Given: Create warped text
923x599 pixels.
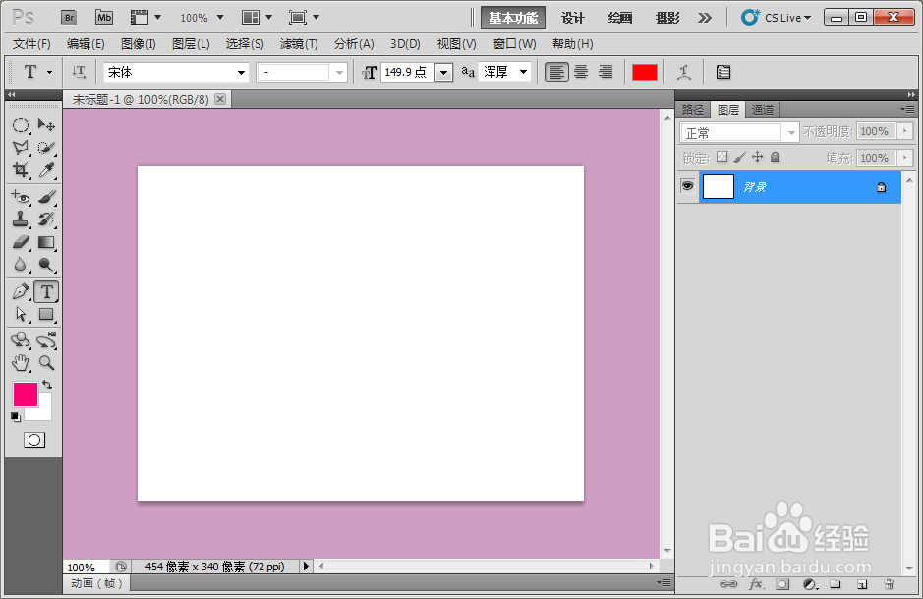Looking at the screenshot, I should tap(684, 72).
